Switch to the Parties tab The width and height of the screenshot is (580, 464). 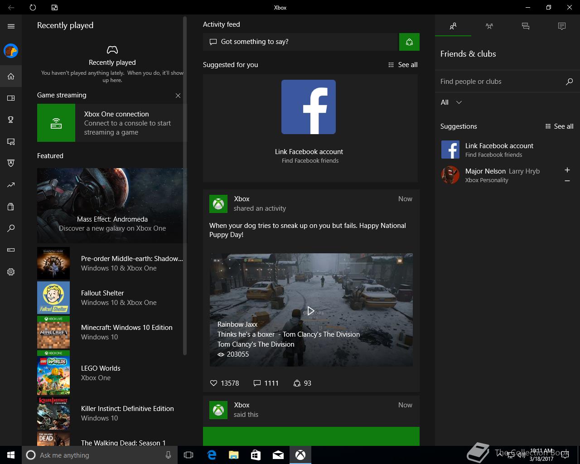click(489, 26)
